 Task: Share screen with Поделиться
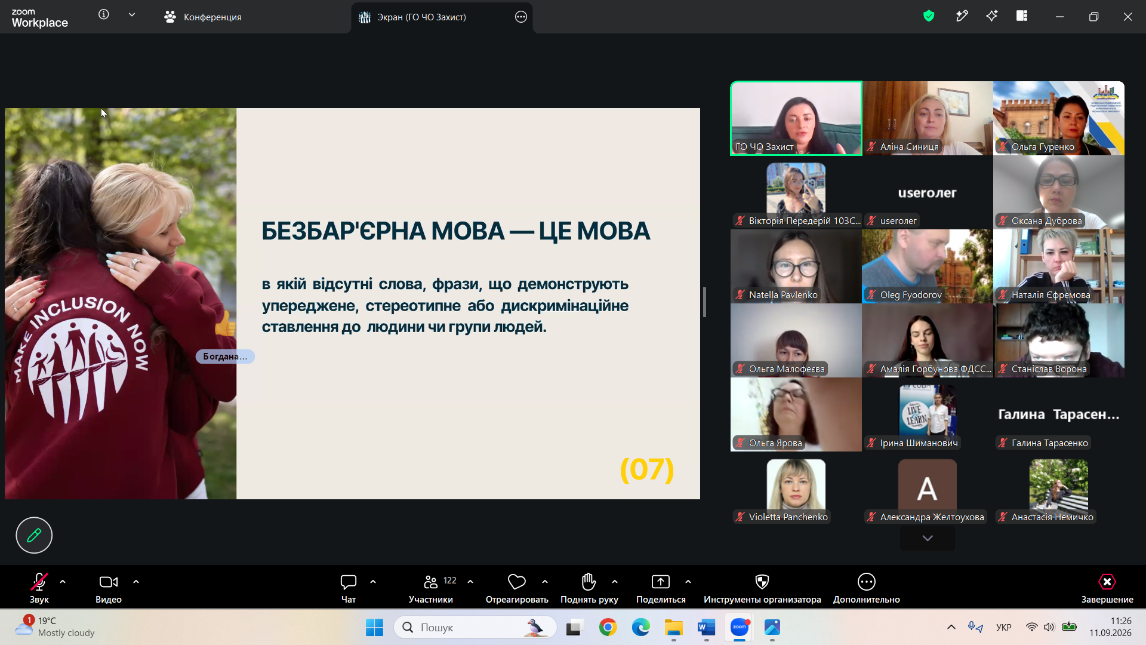tap(661, 588)
